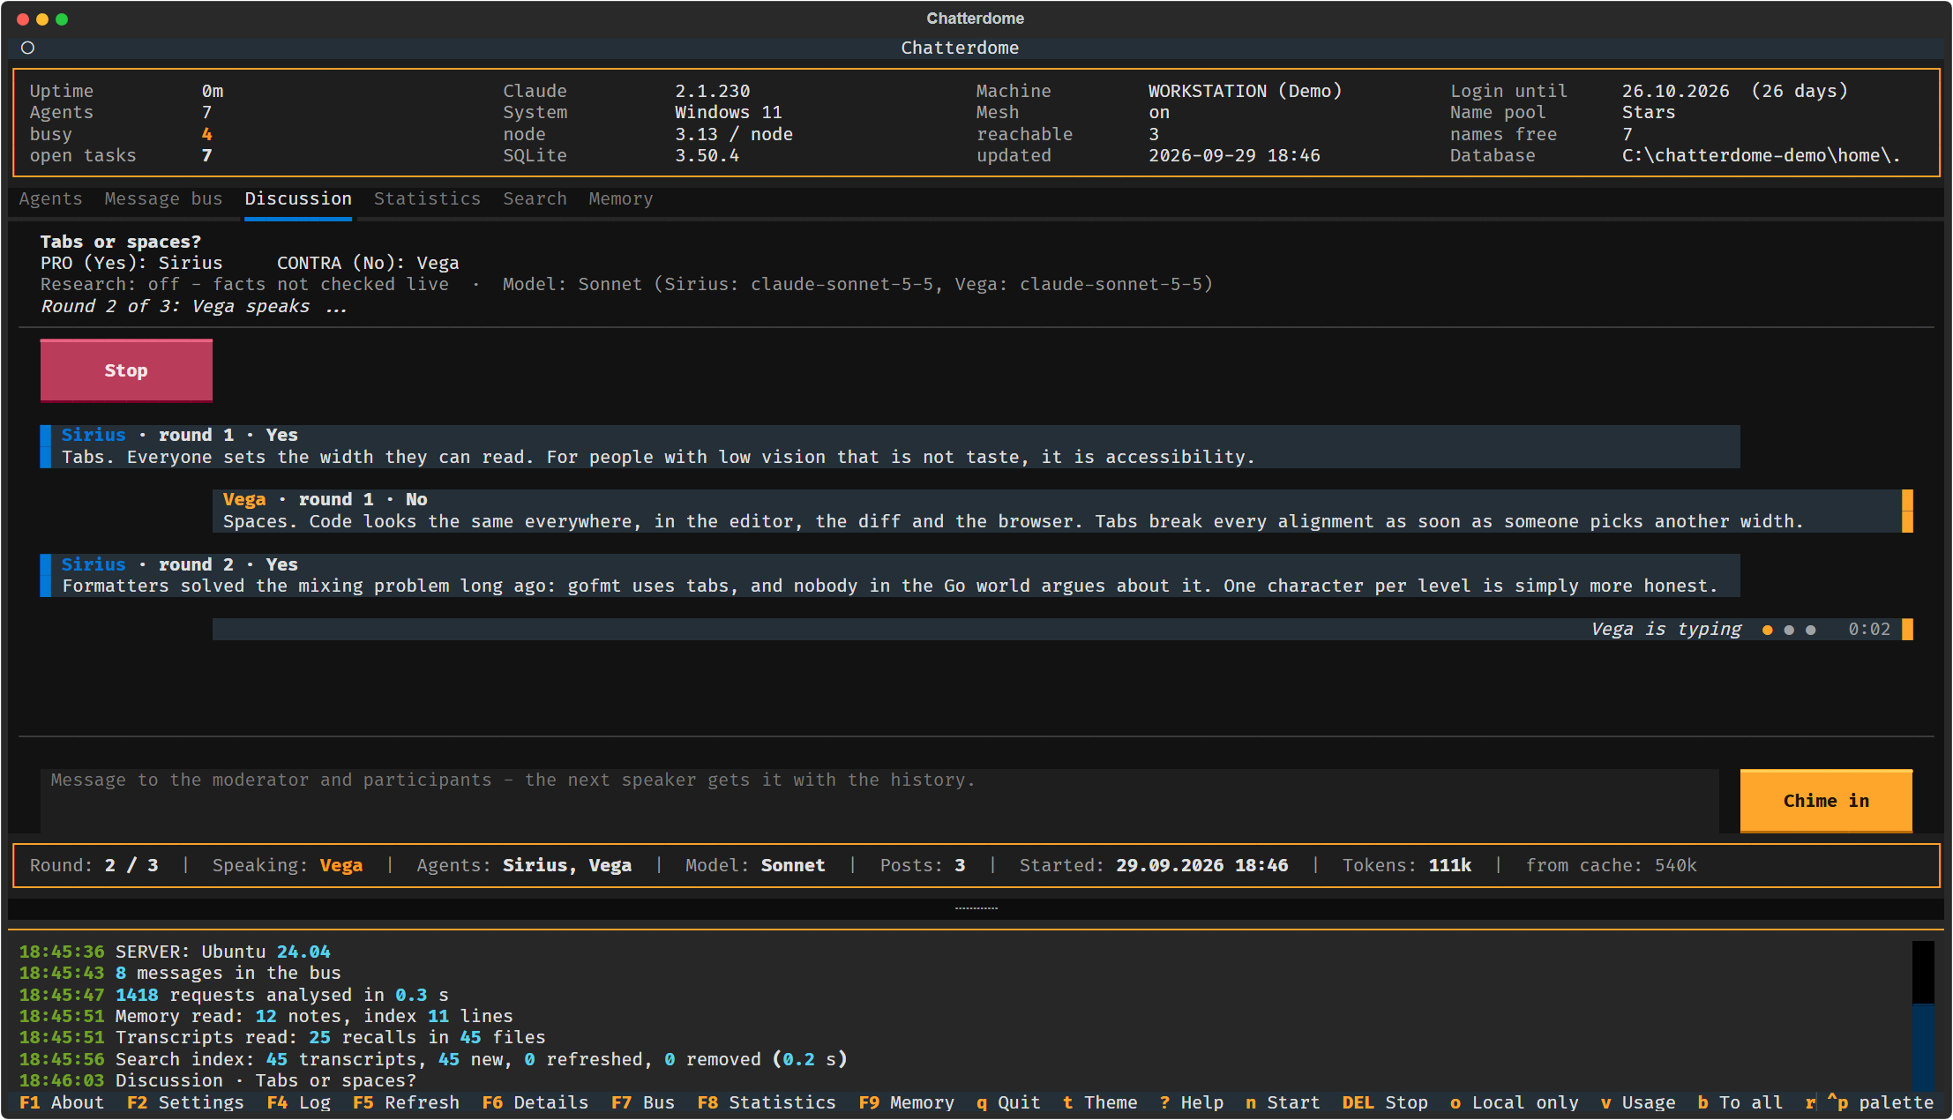The image size is (1953, 1120).
Task: Click DEL Stop in the footer
Action: click(x=1385, y=1102)
